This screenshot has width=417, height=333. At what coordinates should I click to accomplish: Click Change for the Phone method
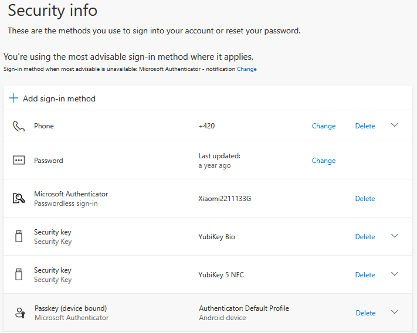324,126
